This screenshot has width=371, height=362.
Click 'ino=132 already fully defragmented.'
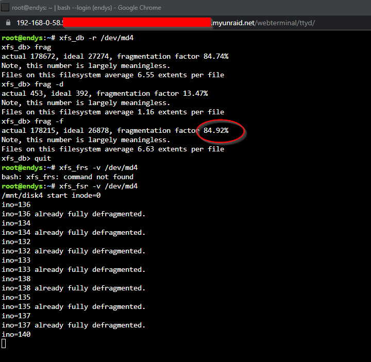pos(73,251)
